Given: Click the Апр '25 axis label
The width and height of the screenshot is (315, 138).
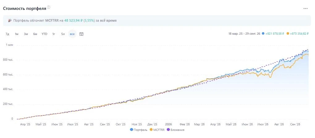Looking at the screenshot, I should pyautogui.click(x=25, y=124).
